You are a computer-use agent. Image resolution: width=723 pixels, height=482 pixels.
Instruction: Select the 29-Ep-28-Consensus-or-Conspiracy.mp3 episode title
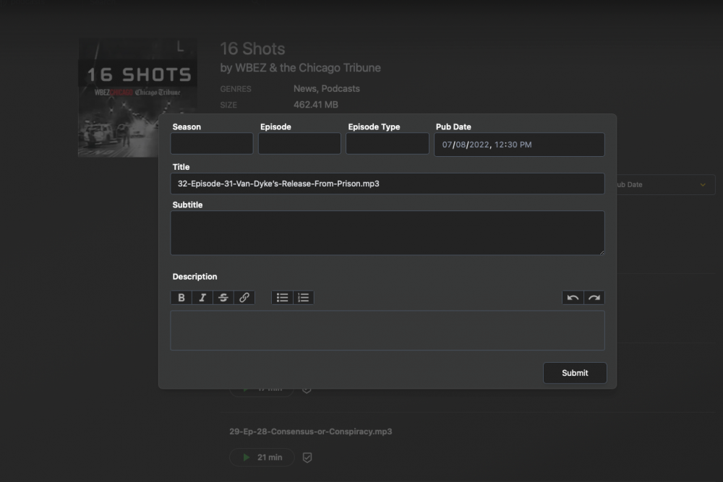(x=311, y=431)
